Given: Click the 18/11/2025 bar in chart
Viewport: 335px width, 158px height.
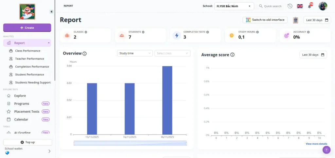Looking at the screenshot, I should pyautogui.click(x=167, y=100).
